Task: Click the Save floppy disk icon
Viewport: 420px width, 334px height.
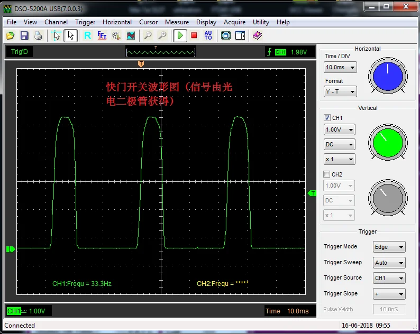Action: (24, 35)
